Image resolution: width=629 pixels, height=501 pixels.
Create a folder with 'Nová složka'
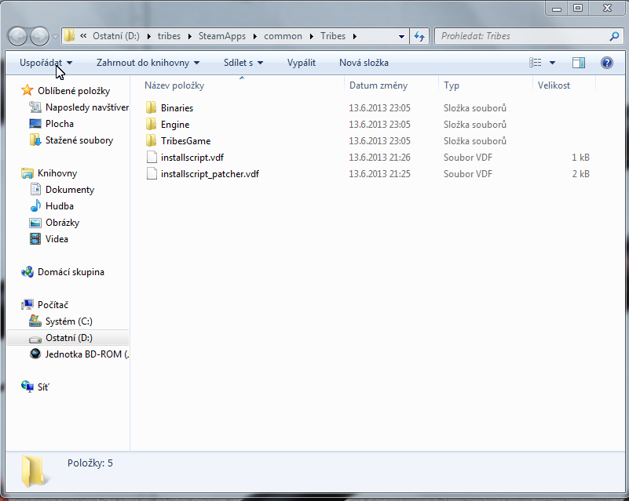point(364,63)
